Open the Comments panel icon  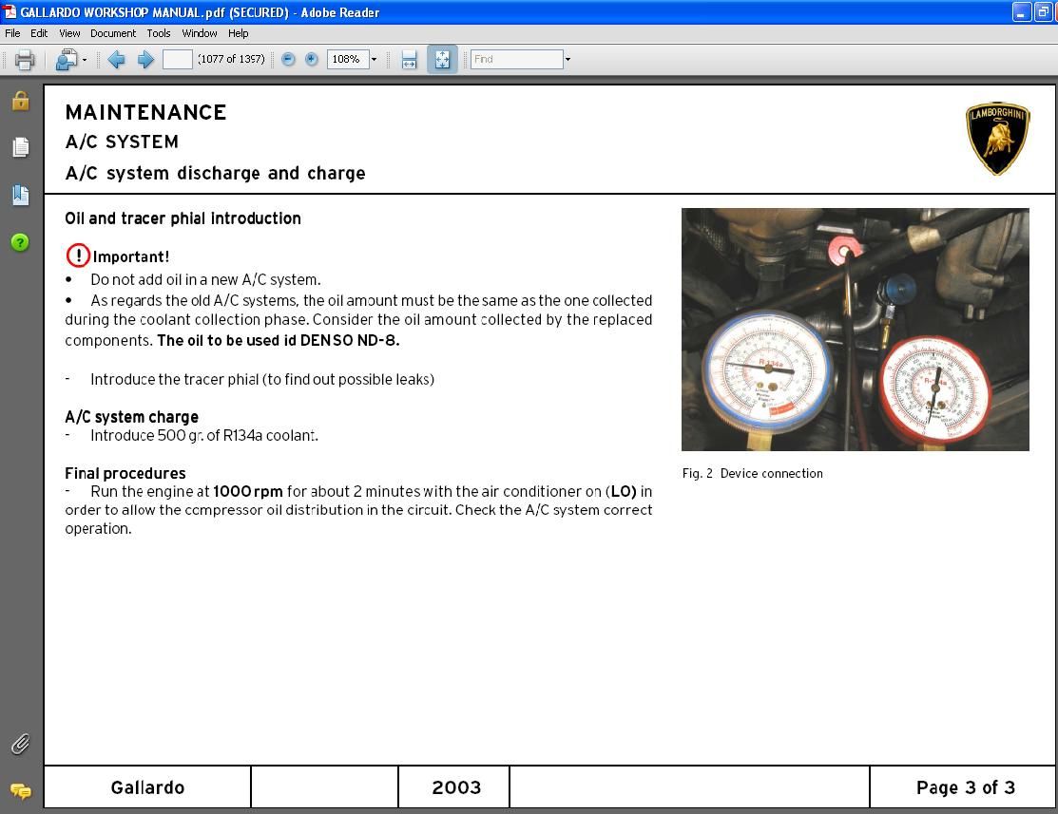(20, 790)
